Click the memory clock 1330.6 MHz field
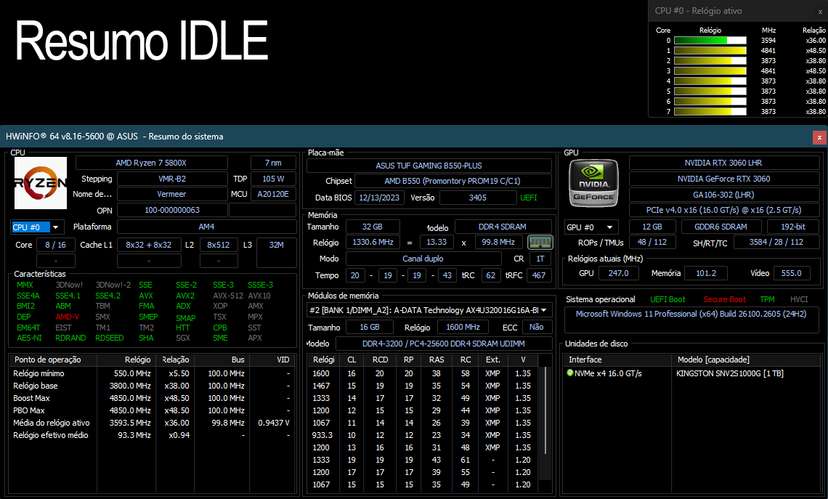Viewport: 828px width, 499px height. (x=373, y=243)
